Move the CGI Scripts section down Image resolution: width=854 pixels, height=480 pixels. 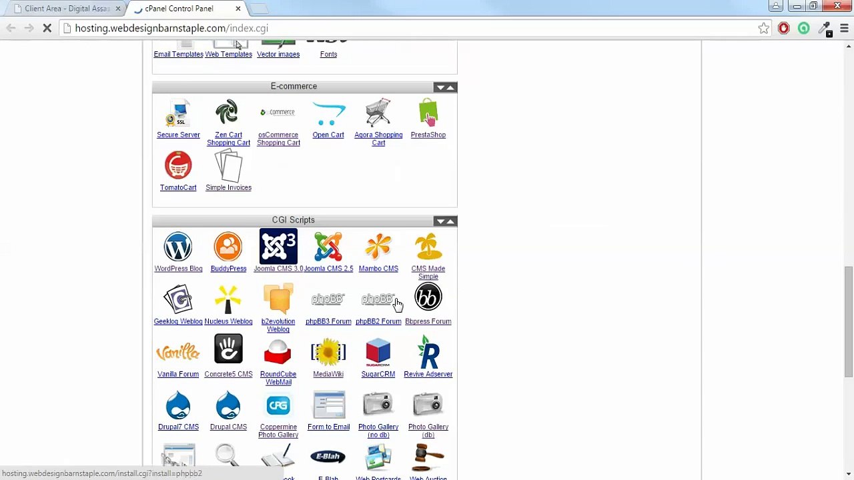coord(440,221)
